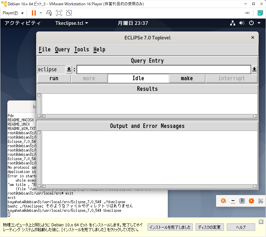Click the make button
The image size is (266, 237).
pos(187,78)
